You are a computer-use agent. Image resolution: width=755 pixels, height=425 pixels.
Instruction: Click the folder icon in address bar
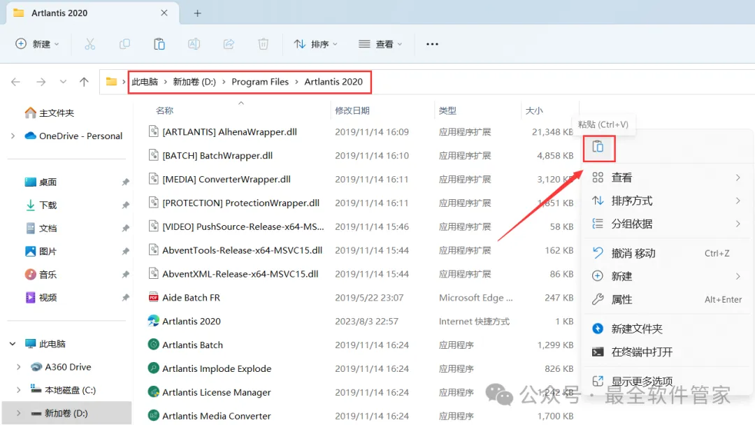[x=111, y=82]
